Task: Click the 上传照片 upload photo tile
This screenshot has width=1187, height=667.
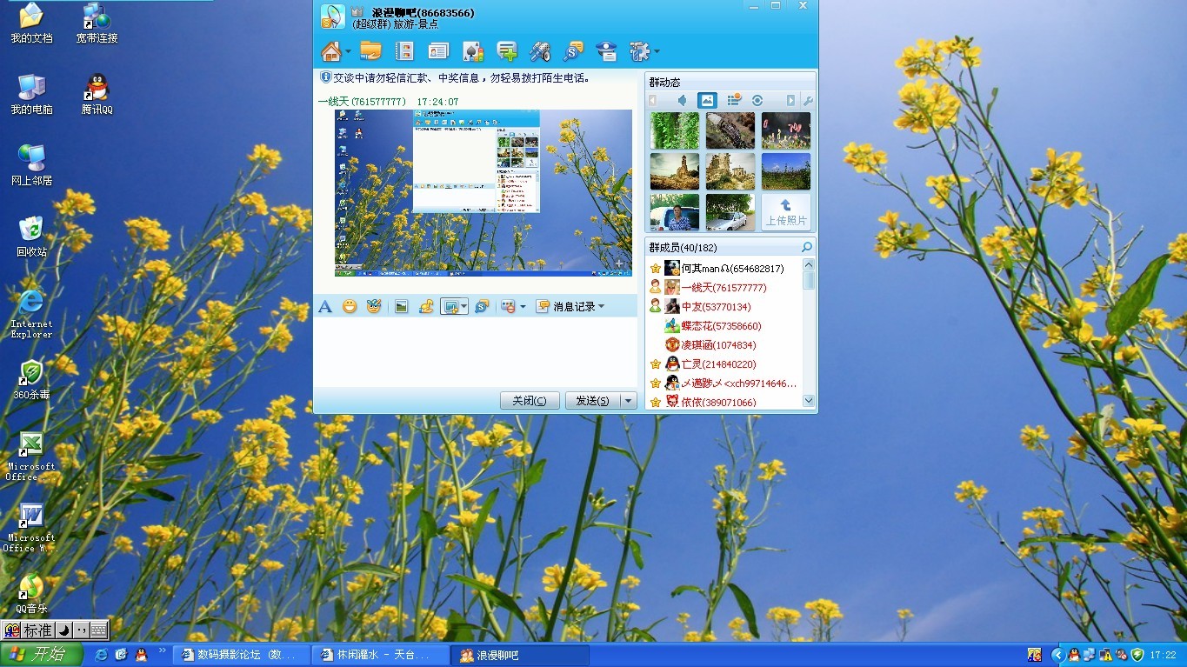Action: coord(785,211)
